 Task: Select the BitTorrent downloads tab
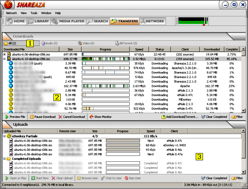(x=128, y=43)
